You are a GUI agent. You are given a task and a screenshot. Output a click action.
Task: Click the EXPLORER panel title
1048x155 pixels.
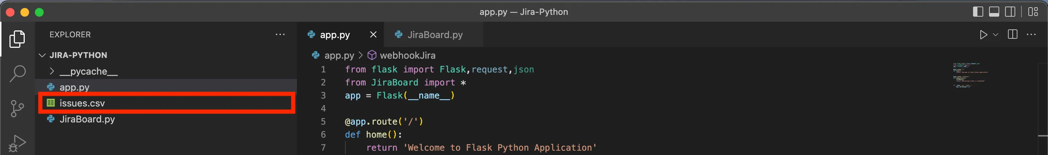70,35
